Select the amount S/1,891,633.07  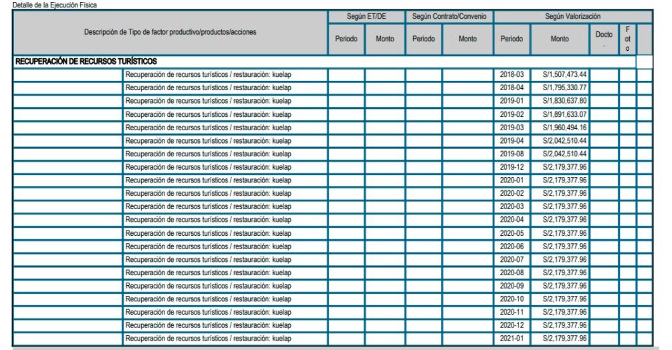coord(560,114)
